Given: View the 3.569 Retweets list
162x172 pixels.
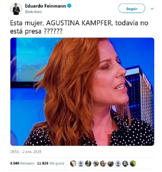Looking at the screenshot, I should point(22,163).
